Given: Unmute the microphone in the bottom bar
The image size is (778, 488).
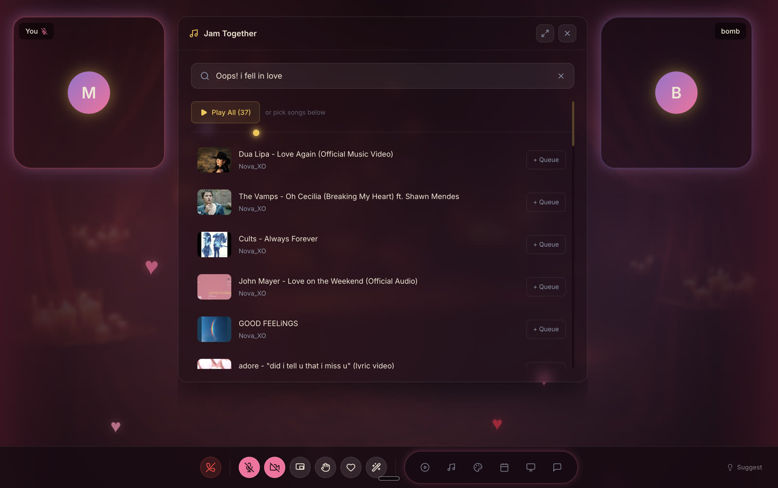Looking at the screenshot, I should 249,468.
